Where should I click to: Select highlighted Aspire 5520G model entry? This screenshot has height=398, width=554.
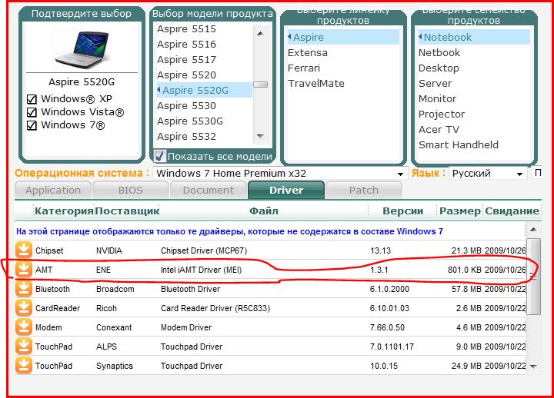(x=204, y=91)
